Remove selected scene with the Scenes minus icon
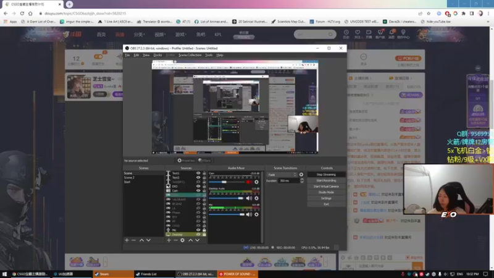The width and height of the screenshot is (494, 278). (133, 240)
